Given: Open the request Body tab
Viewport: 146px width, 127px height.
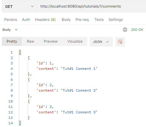Looking at the screenshot, I should (x=66, y=20).
